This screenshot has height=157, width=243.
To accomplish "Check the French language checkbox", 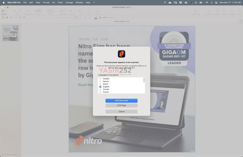I will point(100,92).
